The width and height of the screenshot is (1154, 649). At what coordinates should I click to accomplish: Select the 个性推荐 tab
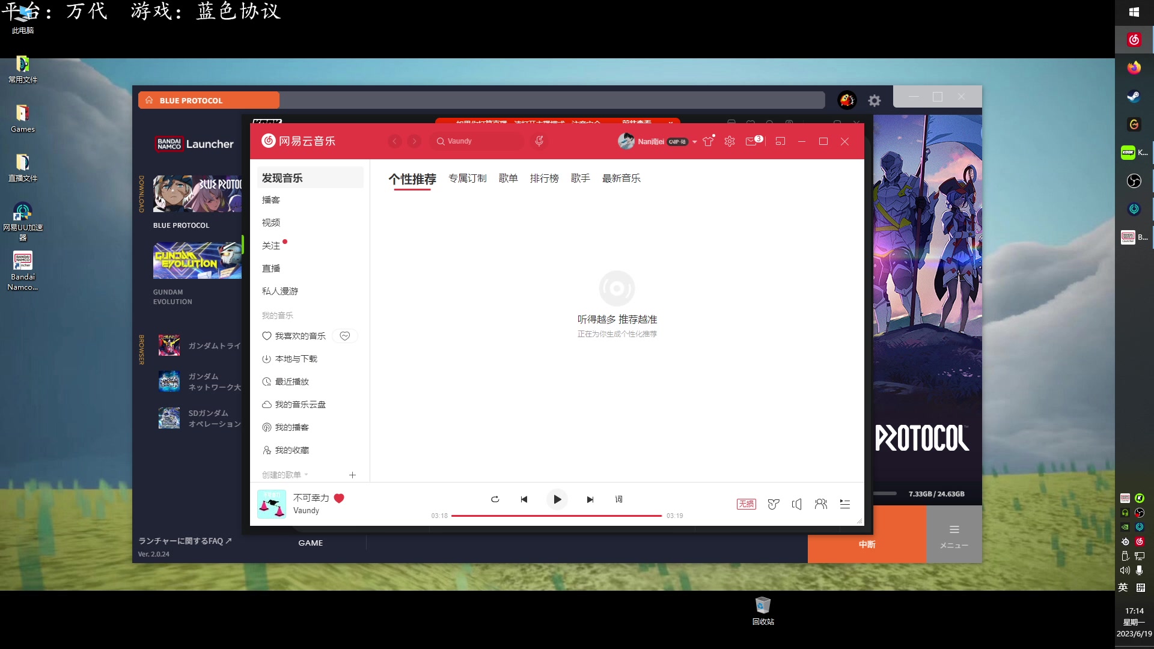412,179
